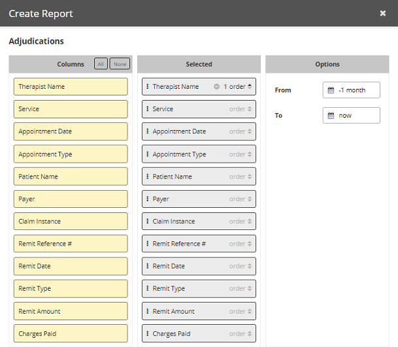398x347 pixels.
Task: Close the Create Report dialog
Action: coord(382,13)
